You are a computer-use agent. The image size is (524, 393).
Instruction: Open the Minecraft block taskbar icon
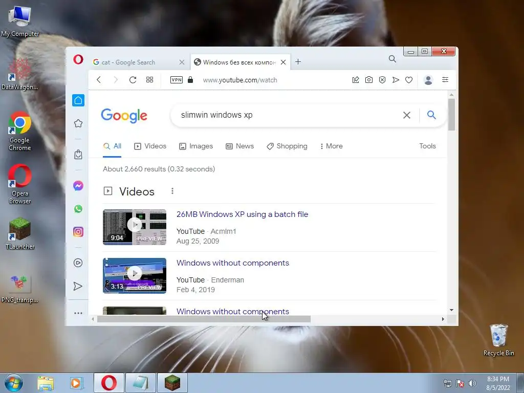[x=172, y=383]
